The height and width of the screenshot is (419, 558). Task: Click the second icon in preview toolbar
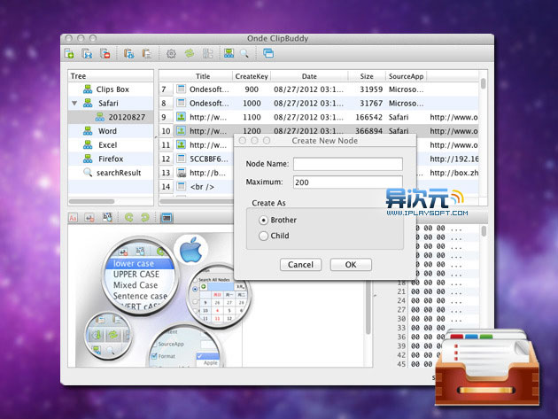point(89,218)
